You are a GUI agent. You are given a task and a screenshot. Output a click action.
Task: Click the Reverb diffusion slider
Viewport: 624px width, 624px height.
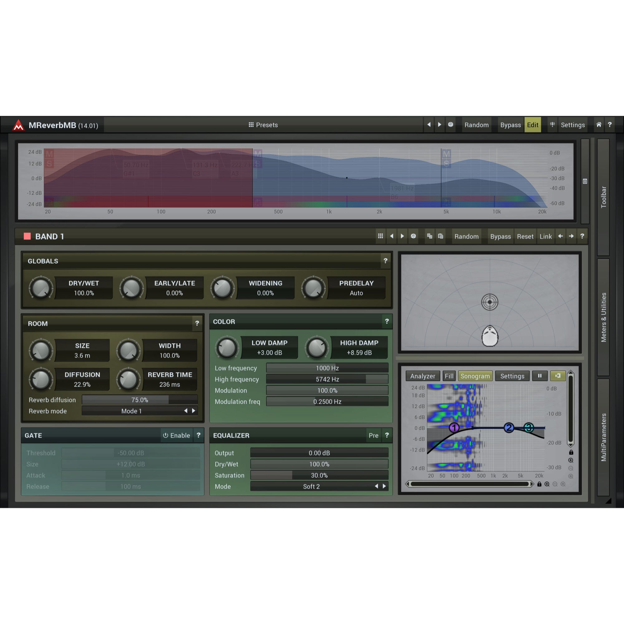(x=140, y=400)
